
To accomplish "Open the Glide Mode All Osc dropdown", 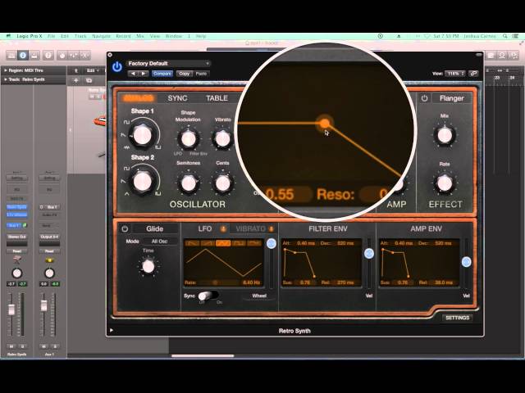I will (160, 242).
